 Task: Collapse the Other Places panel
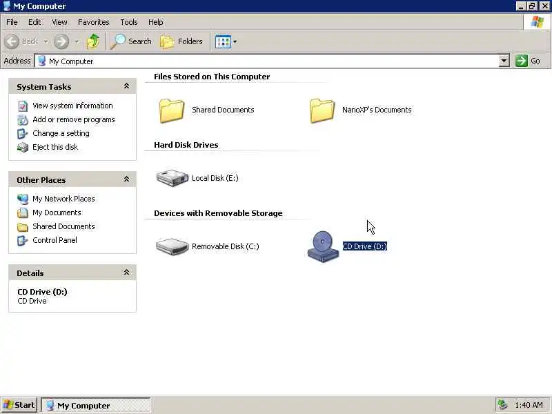[x=126, y=179]
